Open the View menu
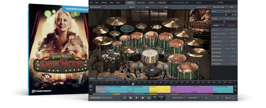 pos(112,3)
